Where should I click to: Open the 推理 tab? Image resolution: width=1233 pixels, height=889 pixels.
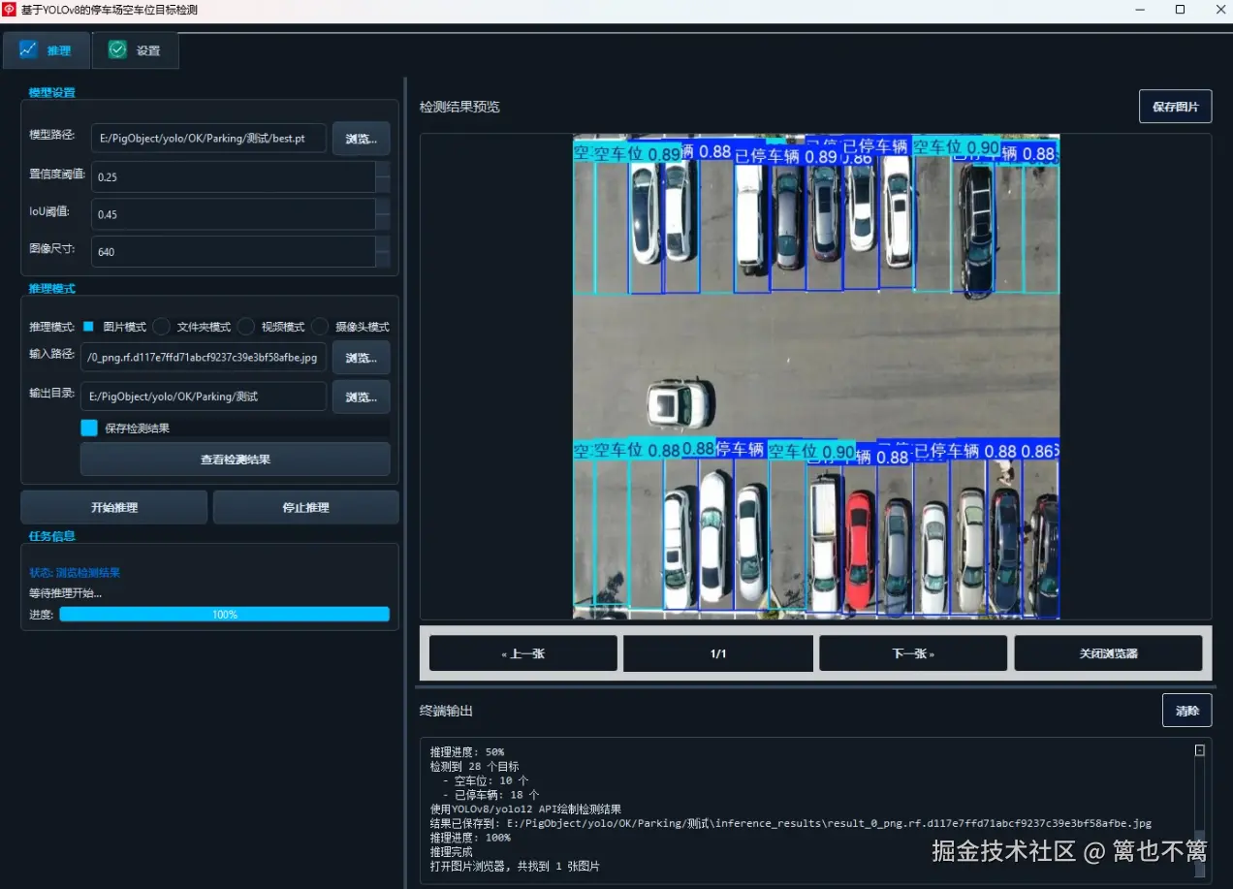tap(47, 50)
